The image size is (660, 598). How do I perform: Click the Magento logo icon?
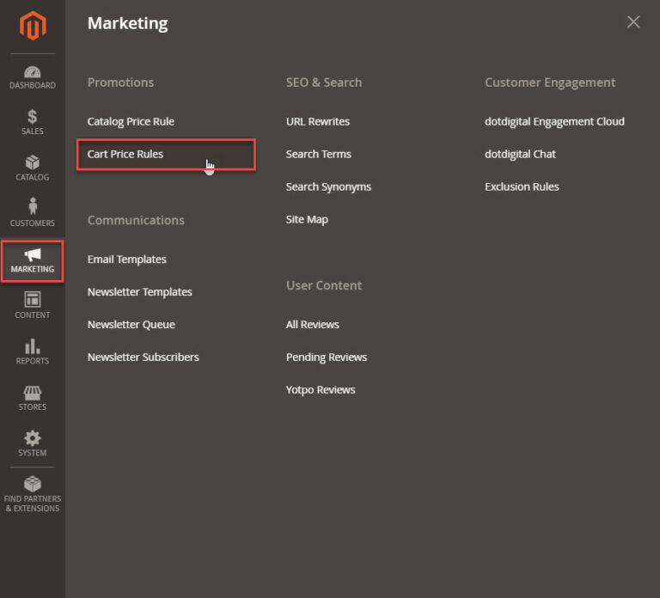pyautogui.click(x=33, y=26)
